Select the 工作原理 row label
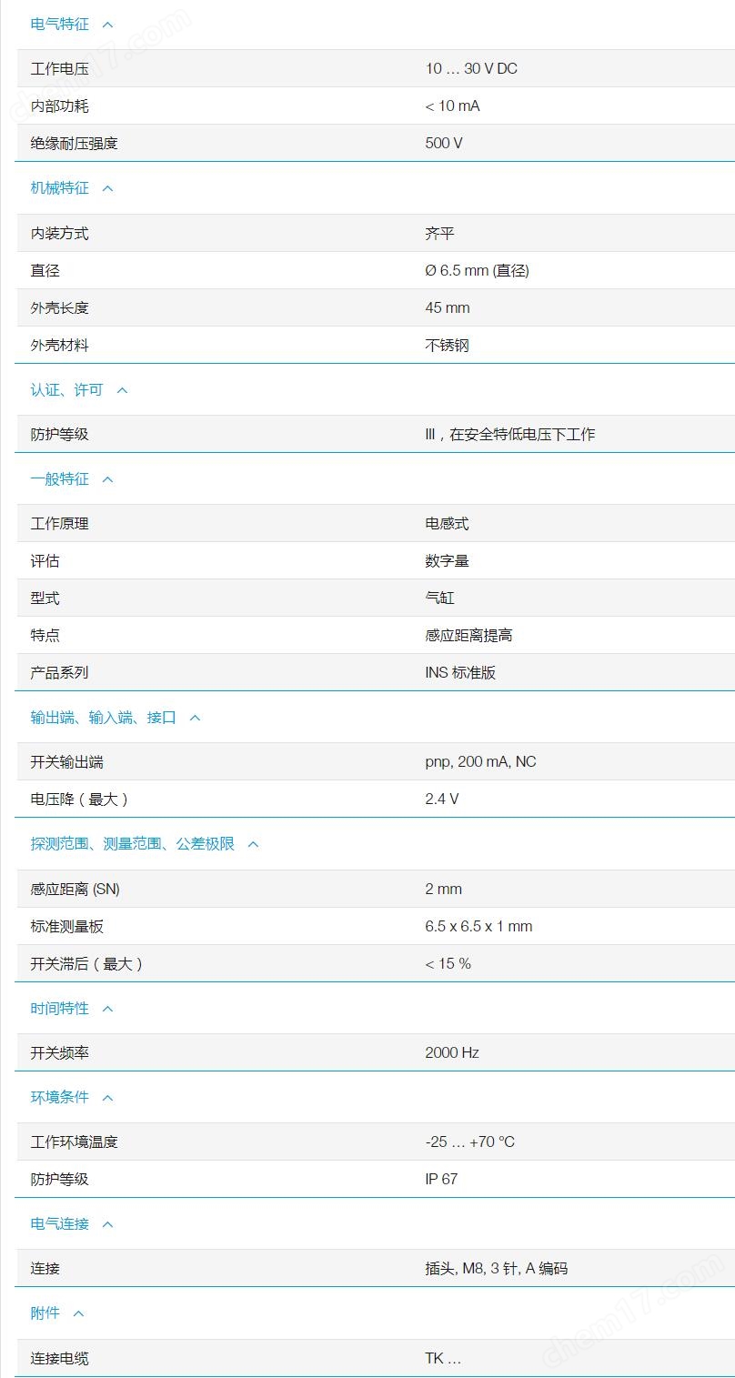 [60, 524]
